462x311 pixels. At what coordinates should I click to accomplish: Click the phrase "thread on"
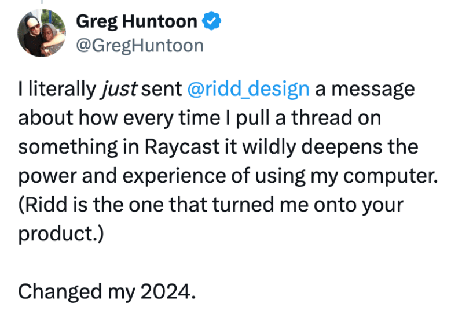(336, 118)
